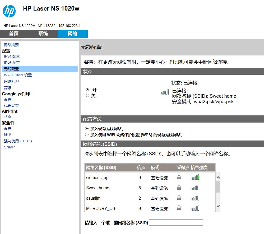Open the SNMP settings page
The image size is (264, 234).
pos(9,147)
